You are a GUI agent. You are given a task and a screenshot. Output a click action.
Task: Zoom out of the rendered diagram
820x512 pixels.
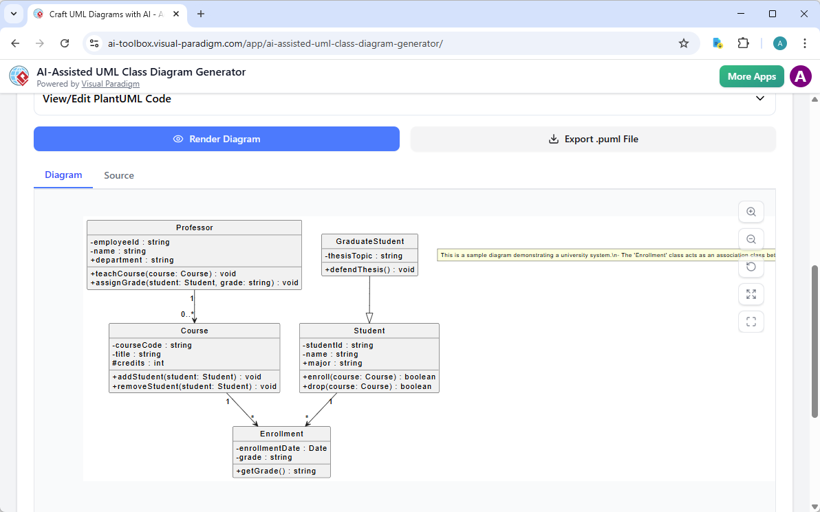click(x=751, y=239)
